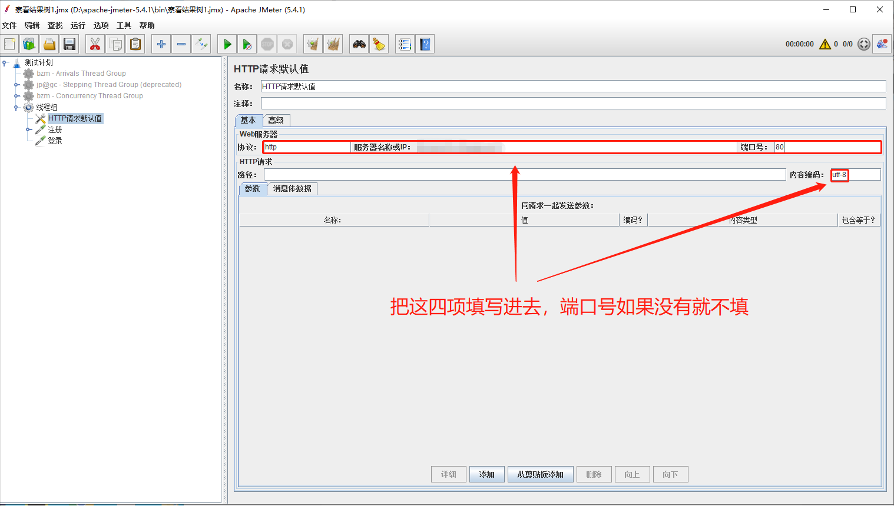Expand bzm Concurrency Thread Group node
894x506 pixels.
[16, 96]
